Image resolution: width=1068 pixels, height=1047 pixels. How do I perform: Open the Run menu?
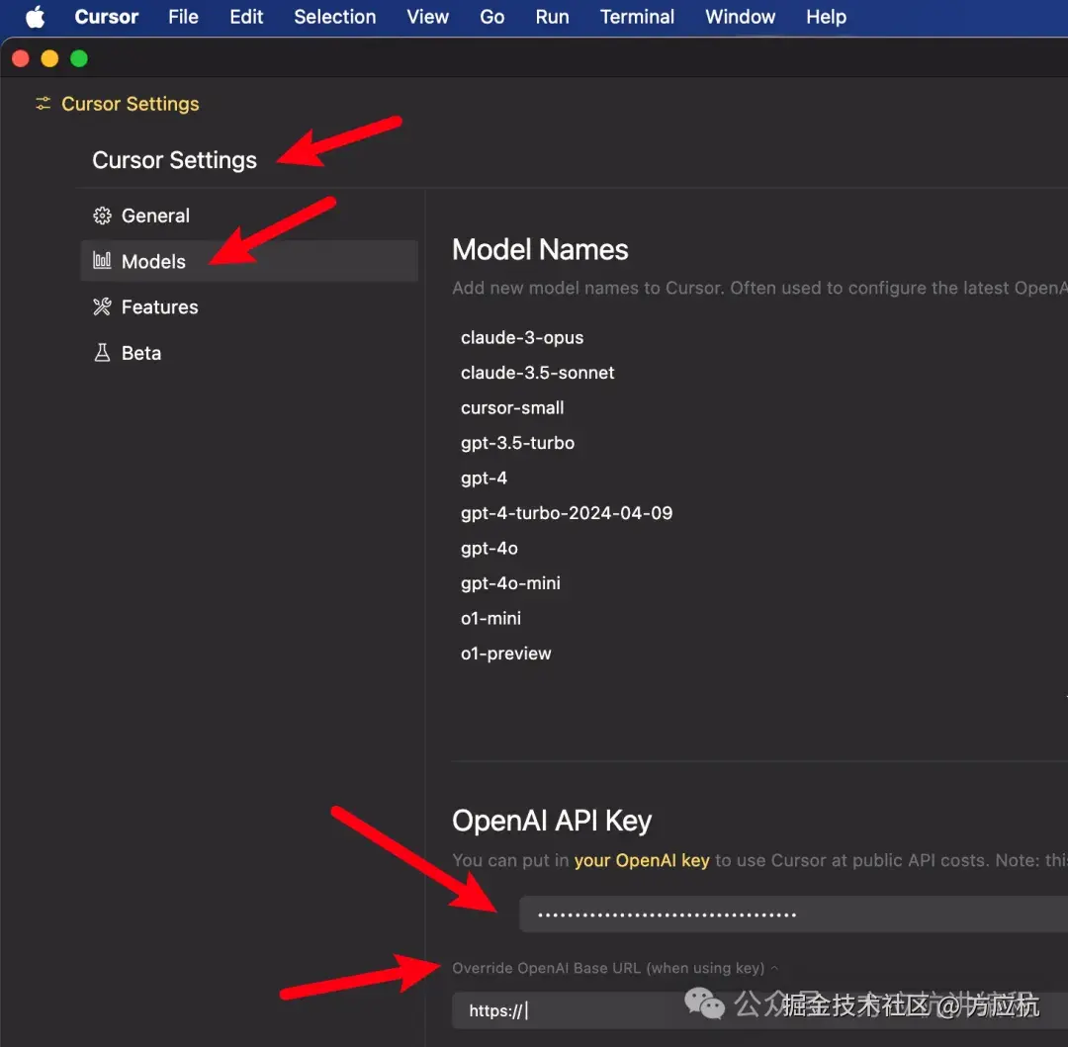552,17
